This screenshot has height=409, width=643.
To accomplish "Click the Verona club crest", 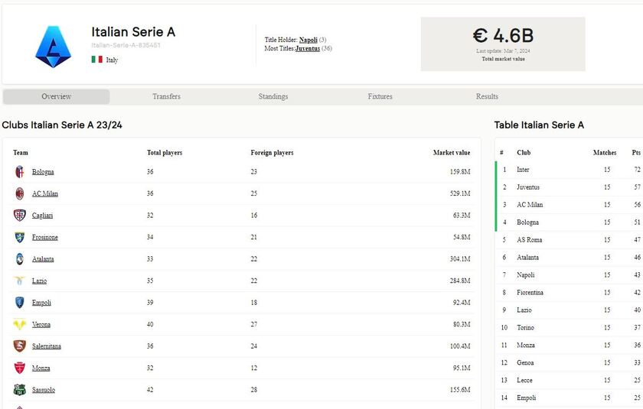I will click(20, 324).
